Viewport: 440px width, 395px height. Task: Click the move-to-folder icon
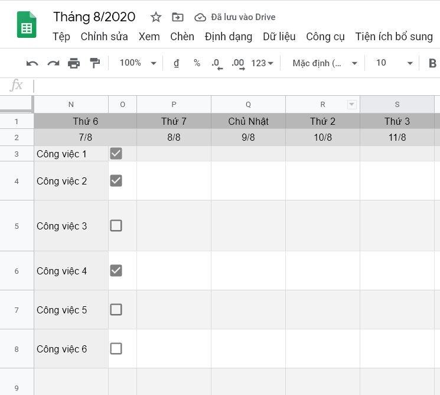(x=177, y=17)
